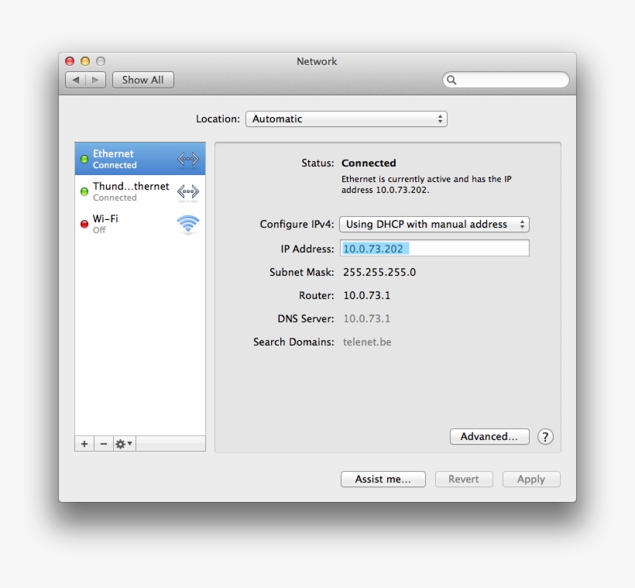The image size is (635, 588).
Task: Click the search magnifier icon
Action: 452,80
